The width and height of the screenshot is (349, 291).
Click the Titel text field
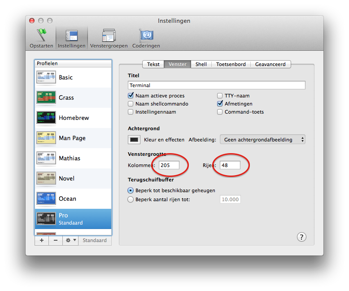(x=216, y=85)
